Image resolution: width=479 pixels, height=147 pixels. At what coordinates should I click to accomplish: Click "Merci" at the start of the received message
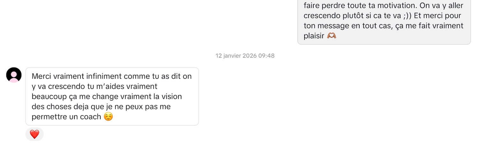(x=41, y=76)
